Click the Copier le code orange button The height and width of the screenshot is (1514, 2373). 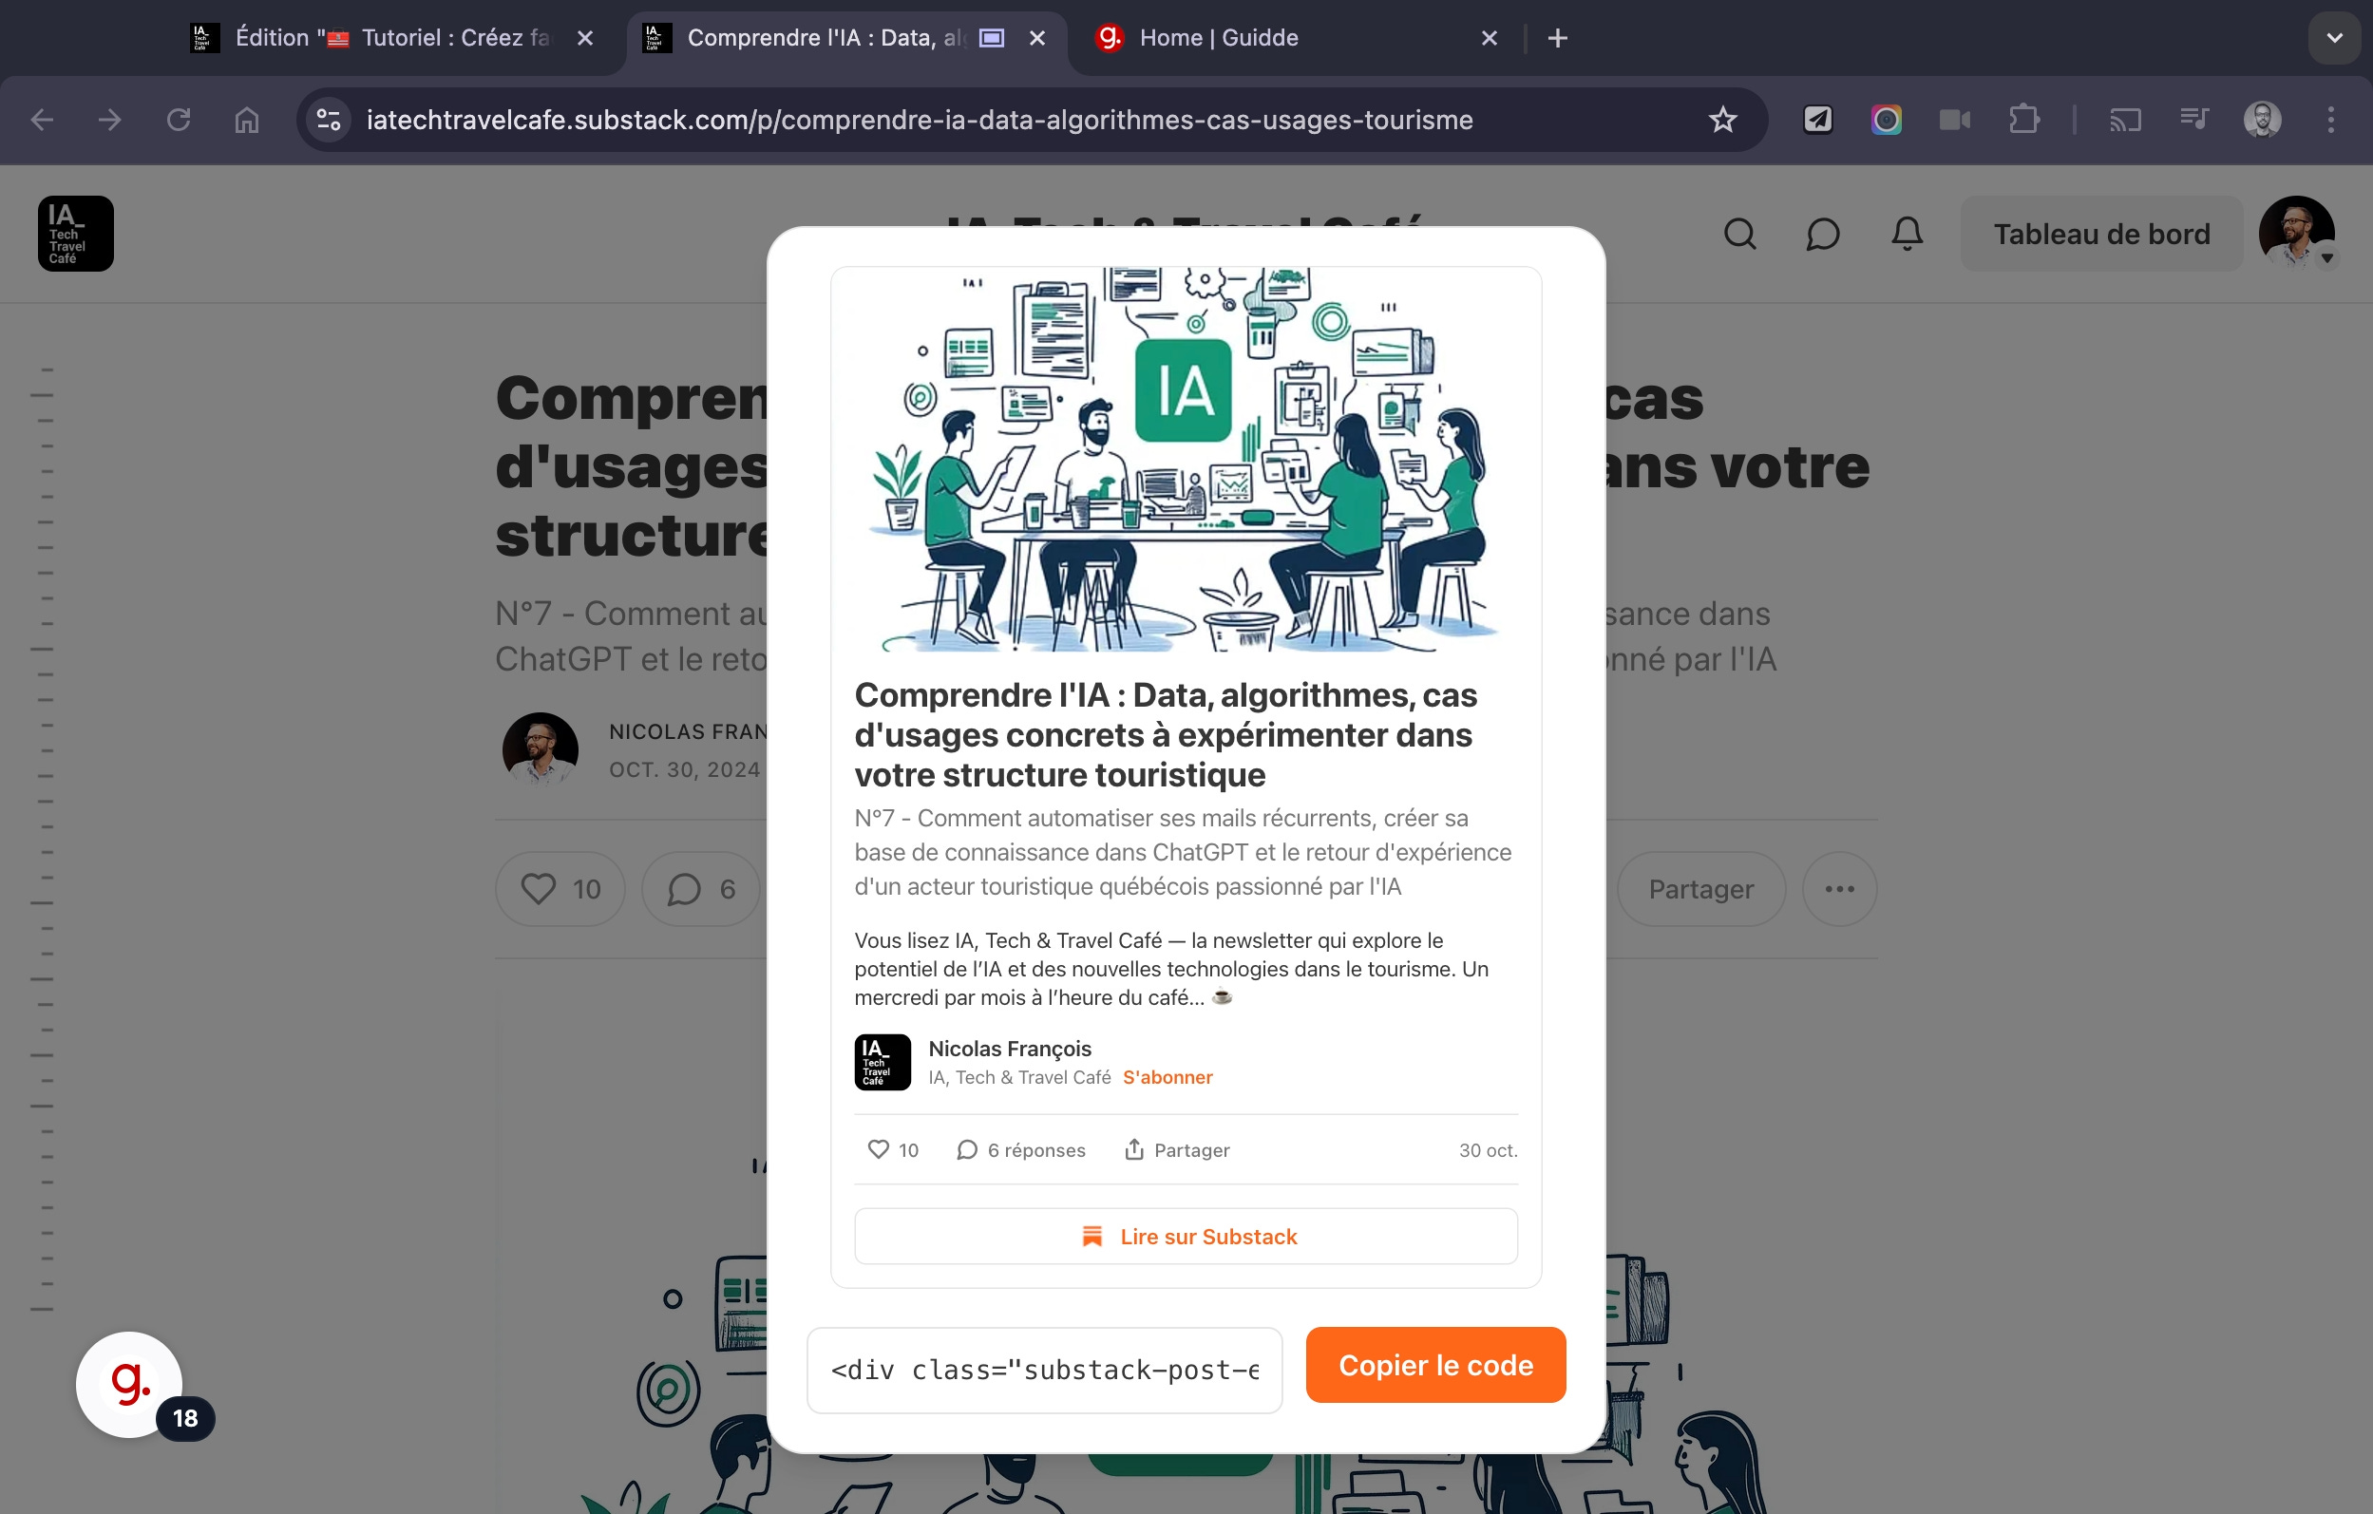click(1435, 1365)
